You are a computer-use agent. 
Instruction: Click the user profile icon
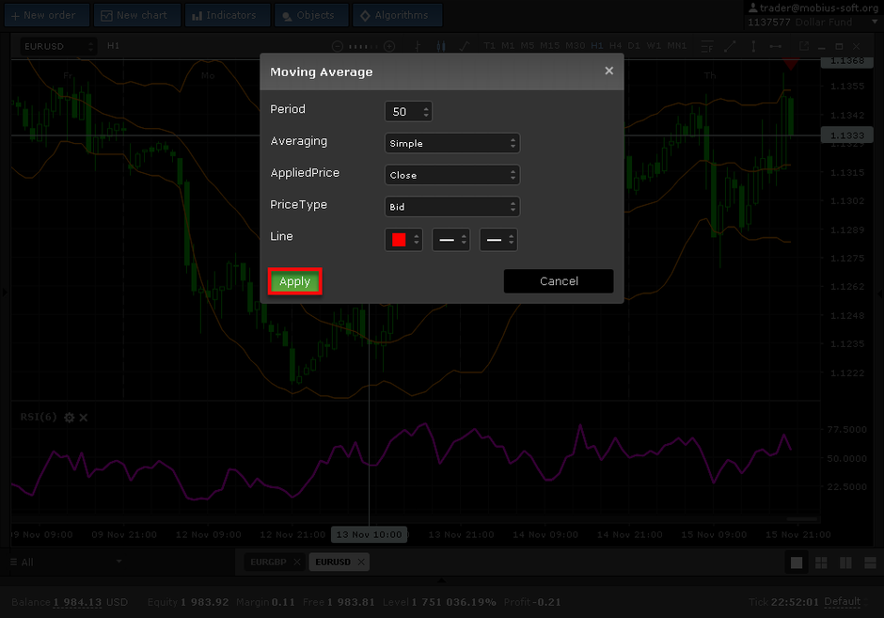pos(752,8)
